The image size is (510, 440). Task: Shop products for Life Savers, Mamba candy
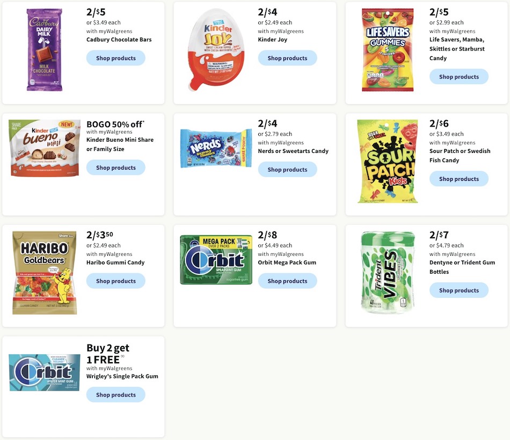click(x=459, y=77)
